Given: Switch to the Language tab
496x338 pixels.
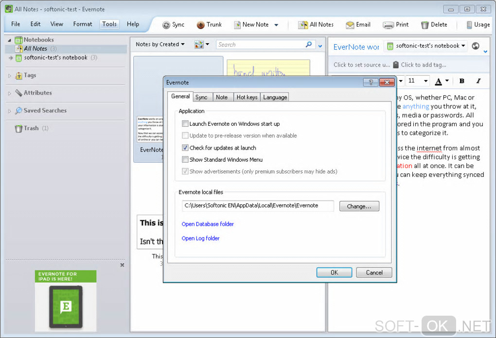Looking at the screenshot, I should tap(275, 97).
